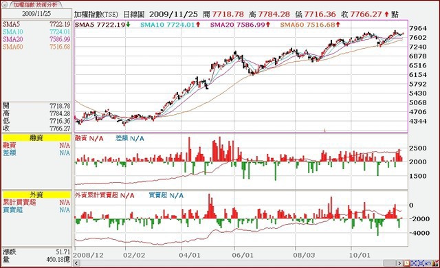Click the 量 460.18億 row

pos(36,260)
